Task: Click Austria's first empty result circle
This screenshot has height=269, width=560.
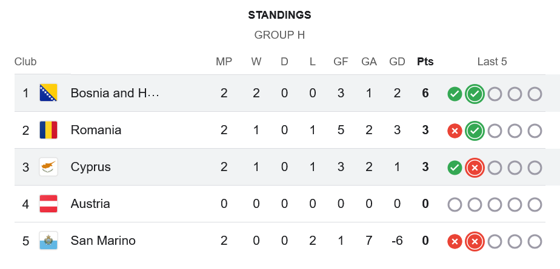Action: click(455, 204)
